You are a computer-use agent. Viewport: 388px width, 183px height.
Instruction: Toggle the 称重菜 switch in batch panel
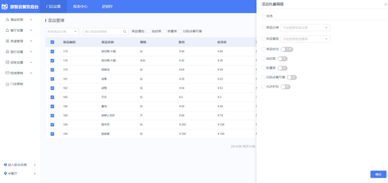[282, 68]
